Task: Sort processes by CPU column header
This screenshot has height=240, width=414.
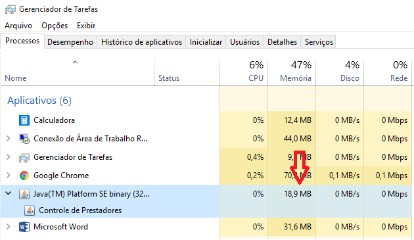Action: pos(244,72)
